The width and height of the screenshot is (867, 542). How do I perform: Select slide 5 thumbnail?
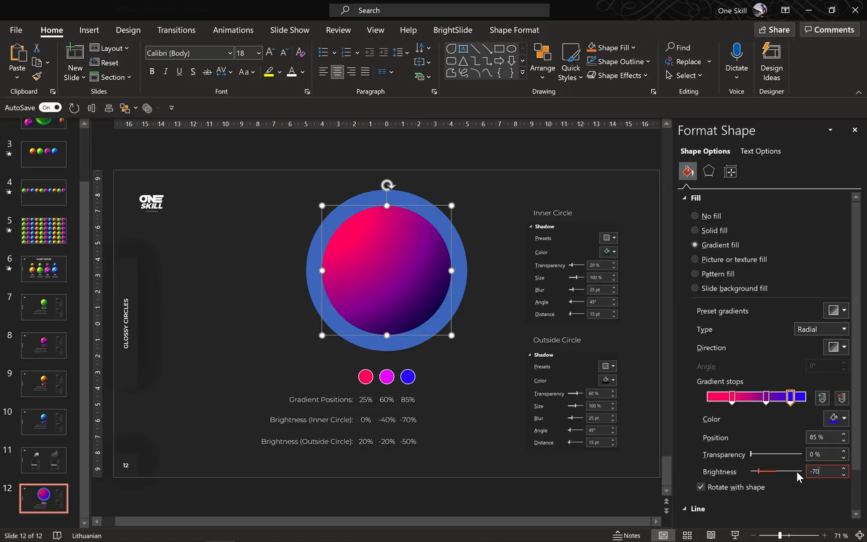pos(43,231)
